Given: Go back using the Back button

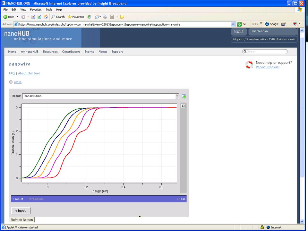Looking at the screenshot, I should tap(9, 17).
